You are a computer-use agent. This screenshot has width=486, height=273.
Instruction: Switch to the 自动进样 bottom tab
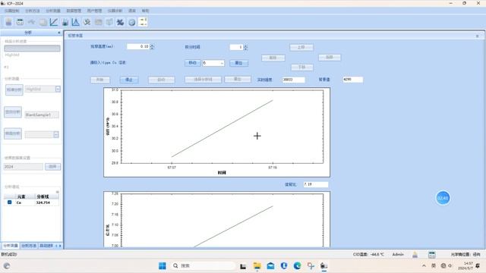pos(46,246)
